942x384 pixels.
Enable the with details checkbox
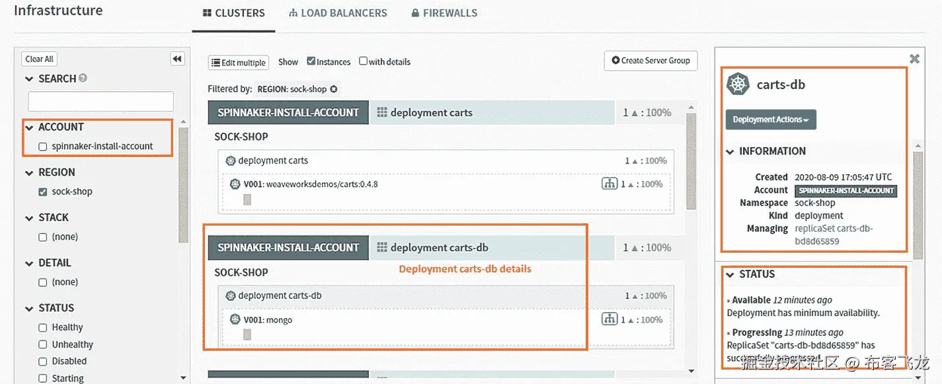(x=363, y=61)
